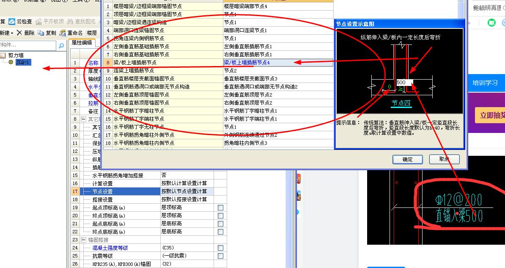Select row 连梁上墙插筋节点
This screenshot has height=268, width=505.
(167, 71)
